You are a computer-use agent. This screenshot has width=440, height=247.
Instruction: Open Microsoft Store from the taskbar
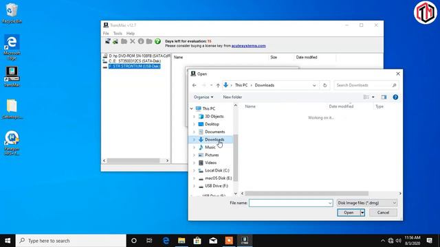[197, 241]
